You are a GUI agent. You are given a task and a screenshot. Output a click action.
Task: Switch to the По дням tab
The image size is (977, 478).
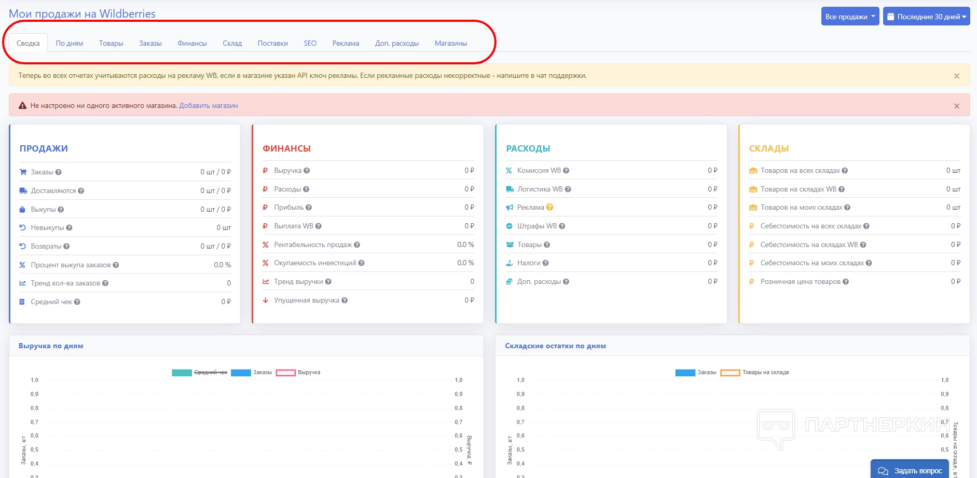click(70, 43)
